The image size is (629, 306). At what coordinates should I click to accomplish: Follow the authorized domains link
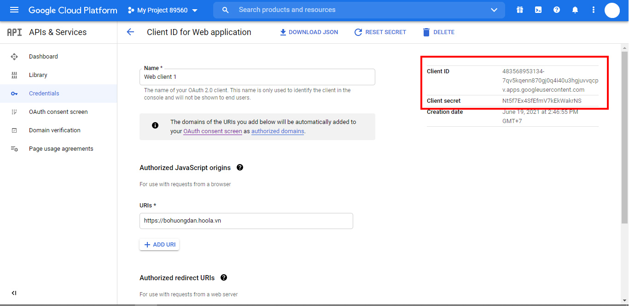coord(278,131)
